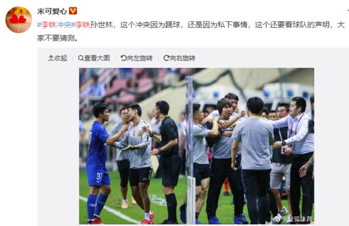Choose the 向右旋转 rotate right option
Viewport: 349px width, 226px height.
pyautogui.click(x=183, y=58)
